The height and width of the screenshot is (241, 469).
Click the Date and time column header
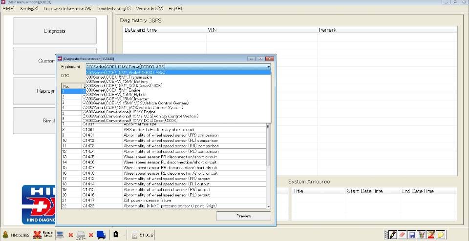pyautogui.click(x=165, y=30)
